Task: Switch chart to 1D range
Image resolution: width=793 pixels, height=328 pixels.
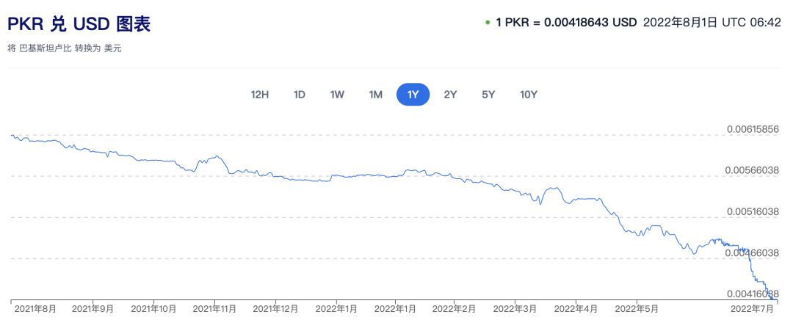Action: click(x=300, y=94)
